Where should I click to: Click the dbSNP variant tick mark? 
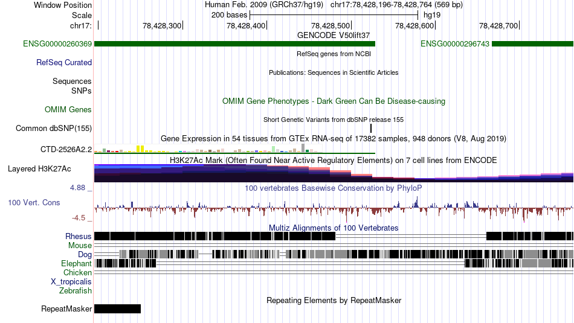click(371, 129)
